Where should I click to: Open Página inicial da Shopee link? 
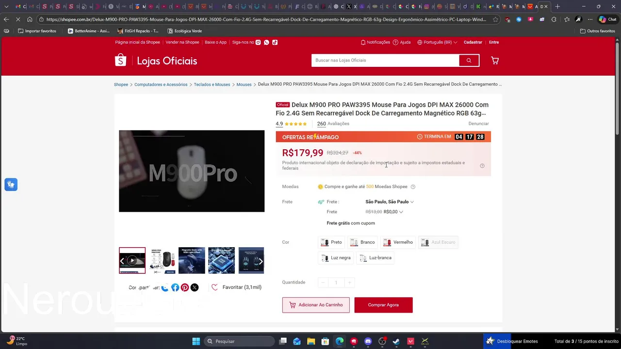[x=137, y=42]
